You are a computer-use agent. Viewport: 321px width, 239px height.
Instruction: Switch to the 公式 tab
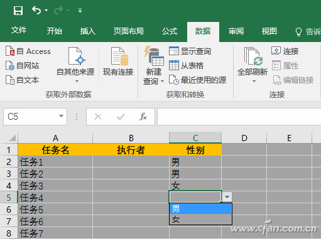click(x=170, y=31)
